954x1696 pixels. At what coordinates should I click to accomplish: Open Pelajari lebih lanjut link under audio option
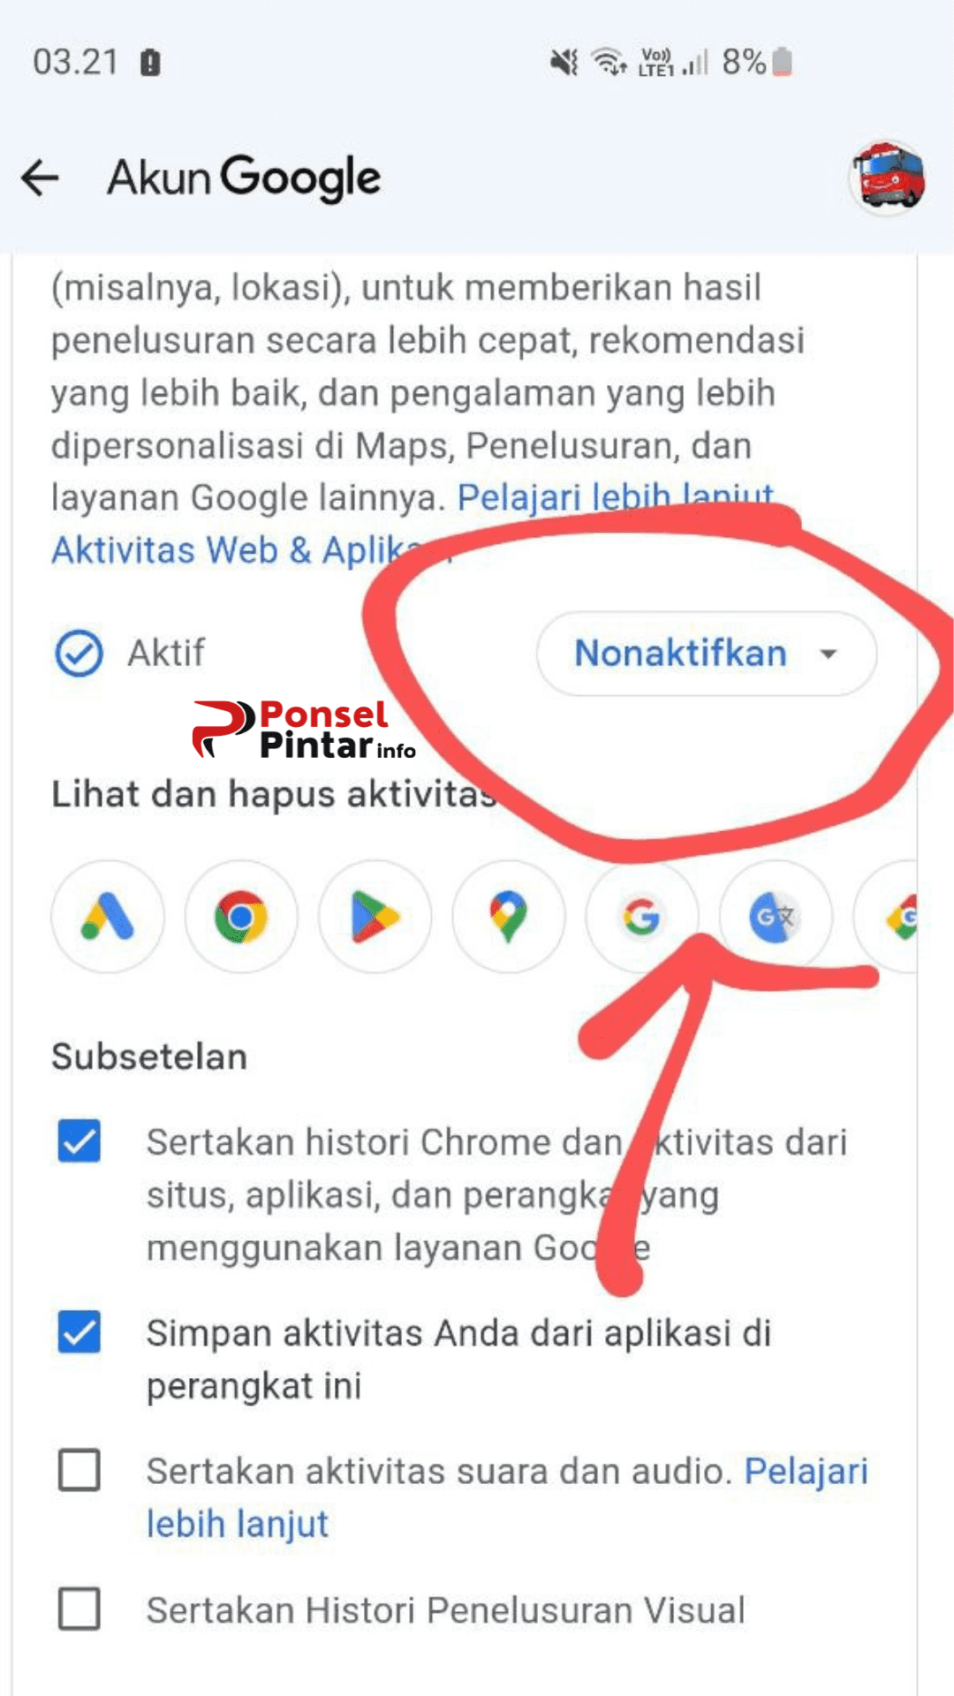tap(507, 1497)
